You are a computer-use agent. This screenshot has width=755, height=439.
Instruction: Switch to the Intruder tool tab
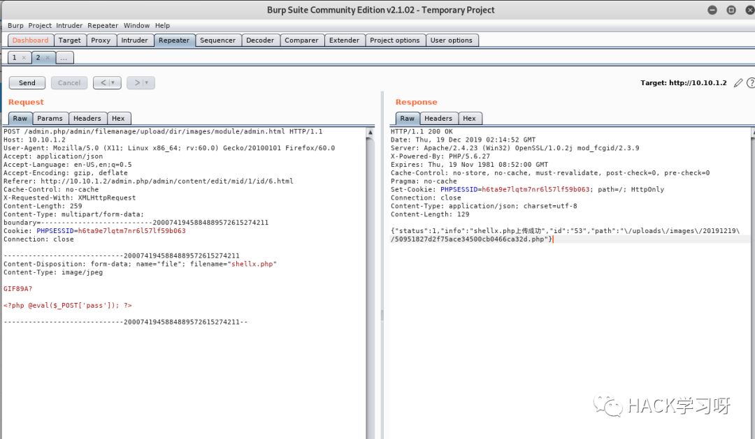(x=134, y=40)
